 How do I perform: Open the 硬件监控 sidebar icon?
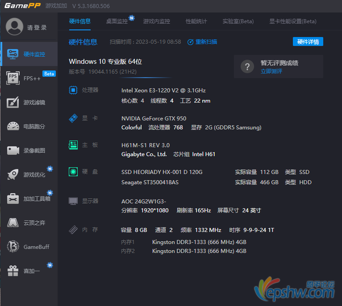click(13, 54)
